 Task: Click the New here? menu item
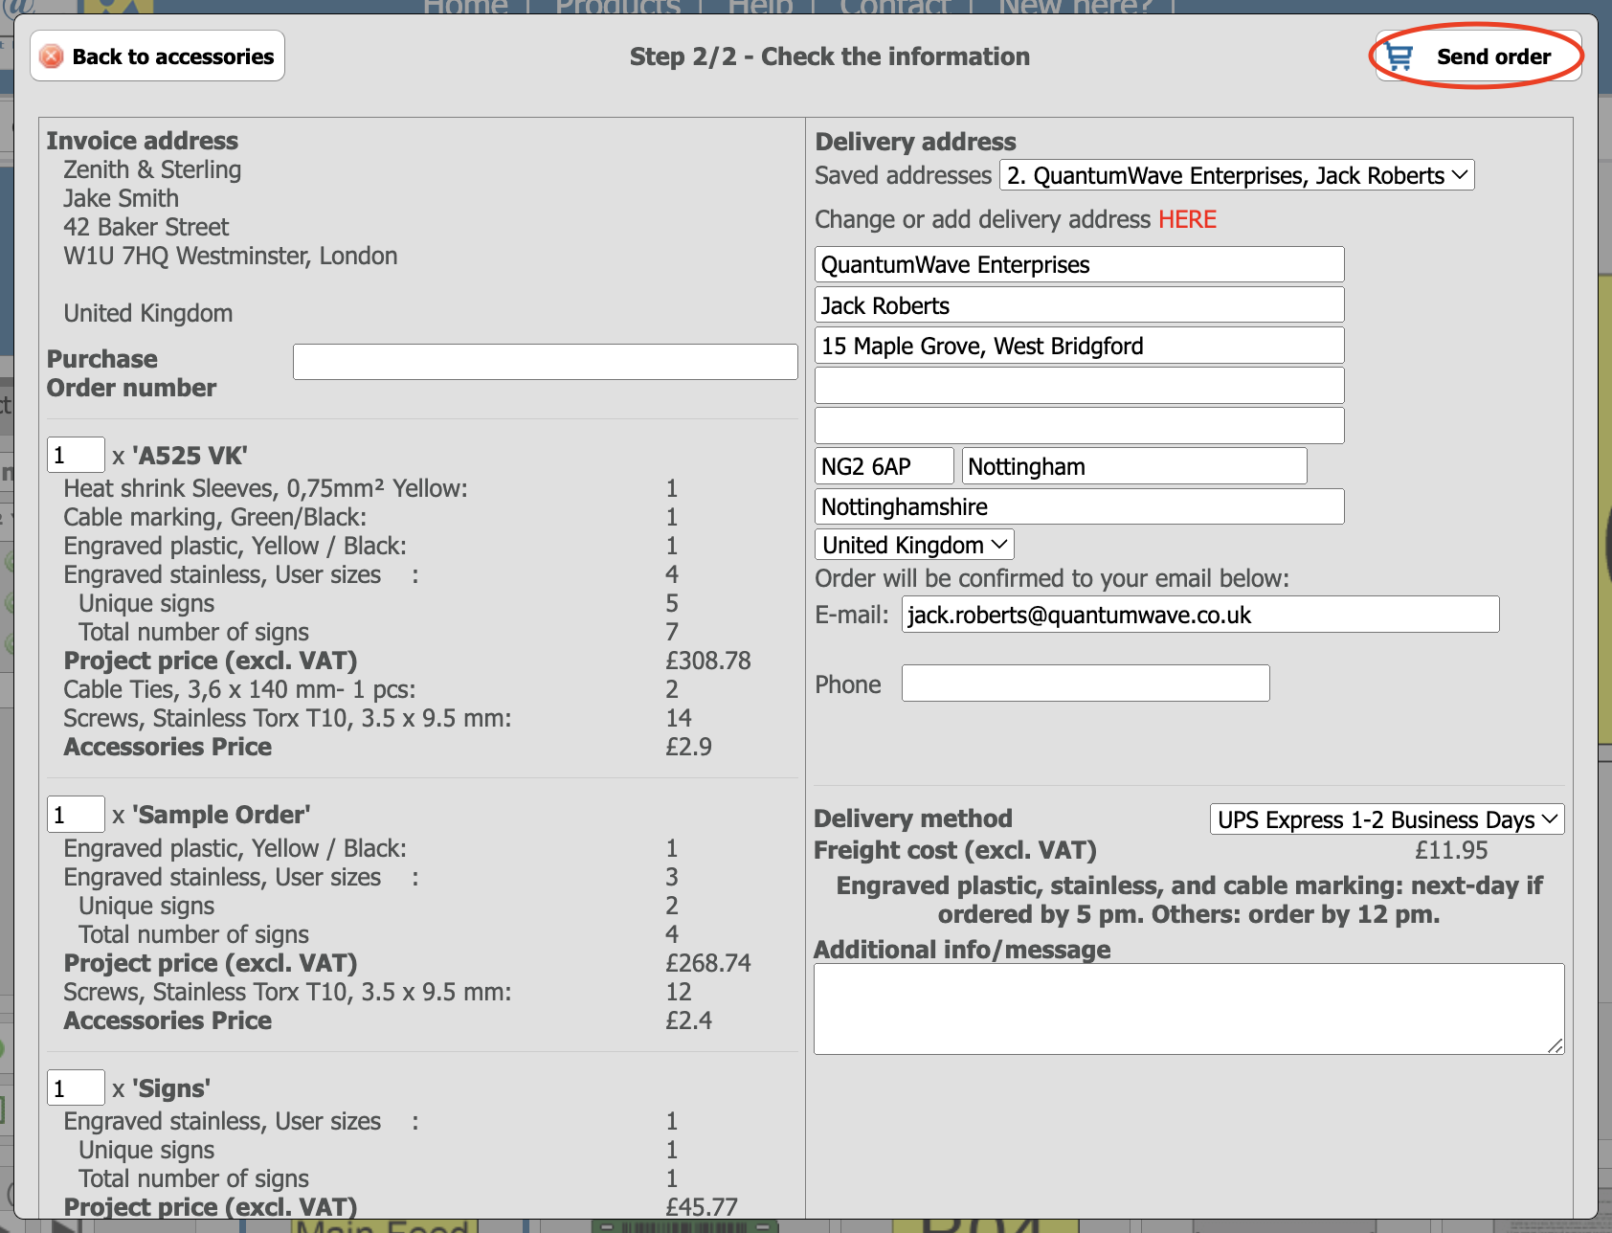pyautogui.click(x=1075, y=7)
